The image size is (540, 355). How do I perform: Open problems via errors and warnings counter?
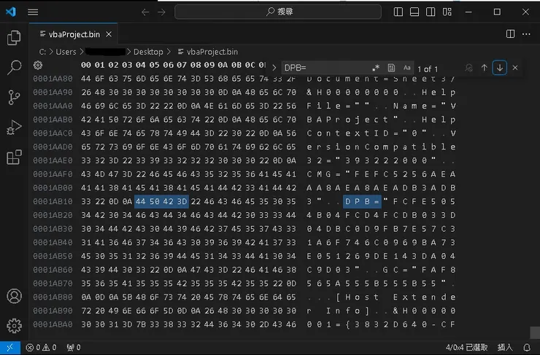(41, 348)
